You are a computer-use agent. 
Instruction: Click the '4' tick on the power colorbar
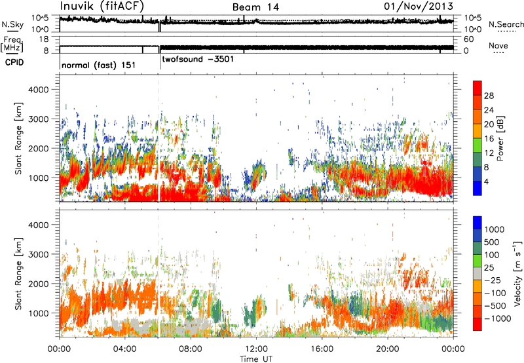[x=487, y=181]
